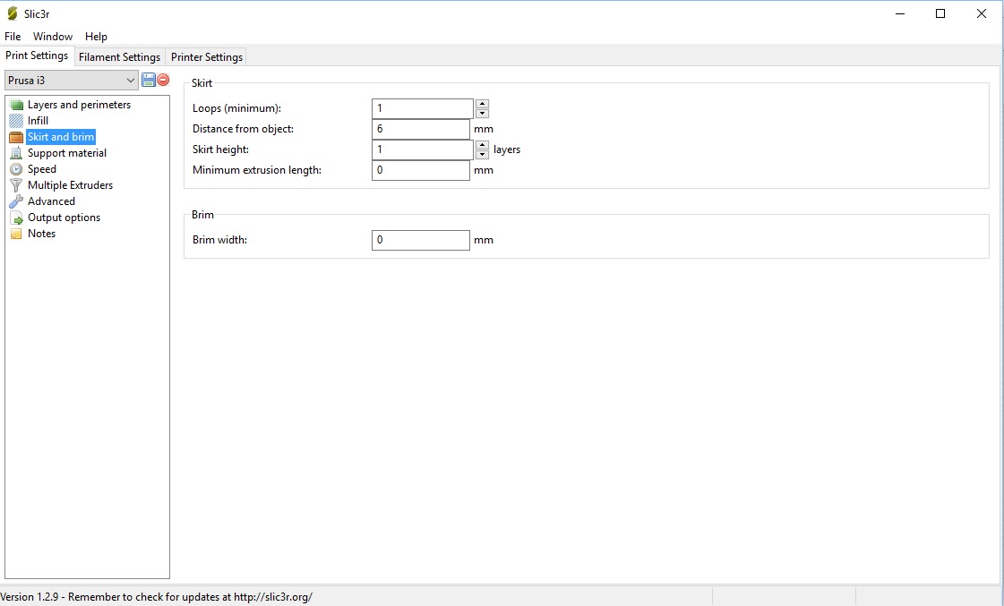Click the Output options icon
This screenshot has height=606, width=1004.
click(16, 218)
